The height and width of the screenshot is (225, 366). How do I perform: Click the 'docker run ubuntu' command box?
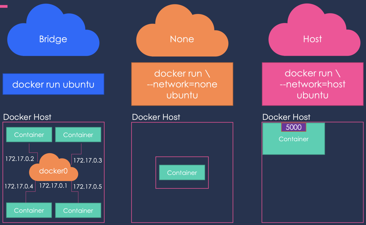(x=53, y=84)
